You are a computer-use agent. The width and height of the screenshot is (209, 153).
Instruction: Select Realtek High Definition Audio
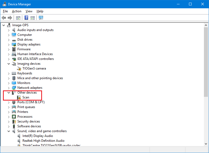click(x=43, y=141)
